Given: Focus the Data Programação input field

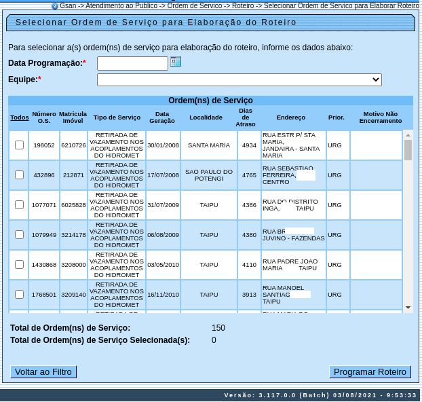Looking at the screenshot, I should point(132,63).
